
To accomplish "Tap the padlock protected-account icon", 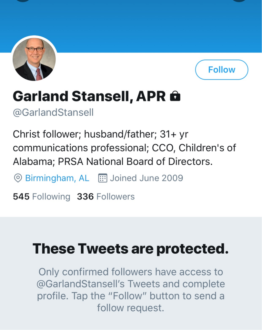I will click(x=175, y=96).
